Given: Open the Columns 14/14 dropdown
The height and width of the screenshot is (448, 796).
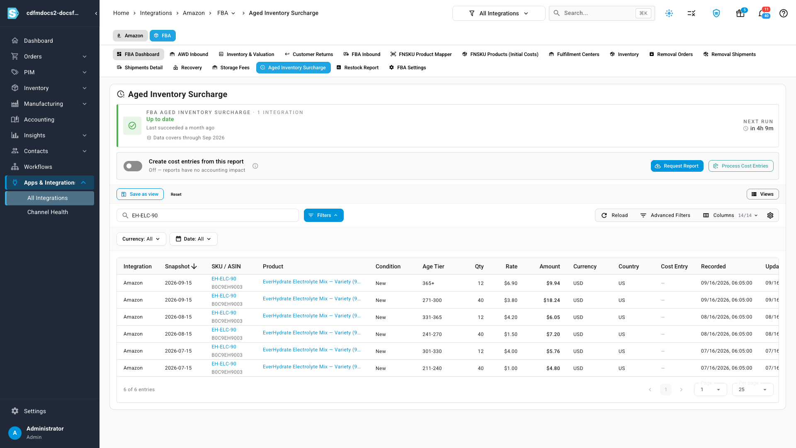Looking at the screenshot, I should [730, 215].
